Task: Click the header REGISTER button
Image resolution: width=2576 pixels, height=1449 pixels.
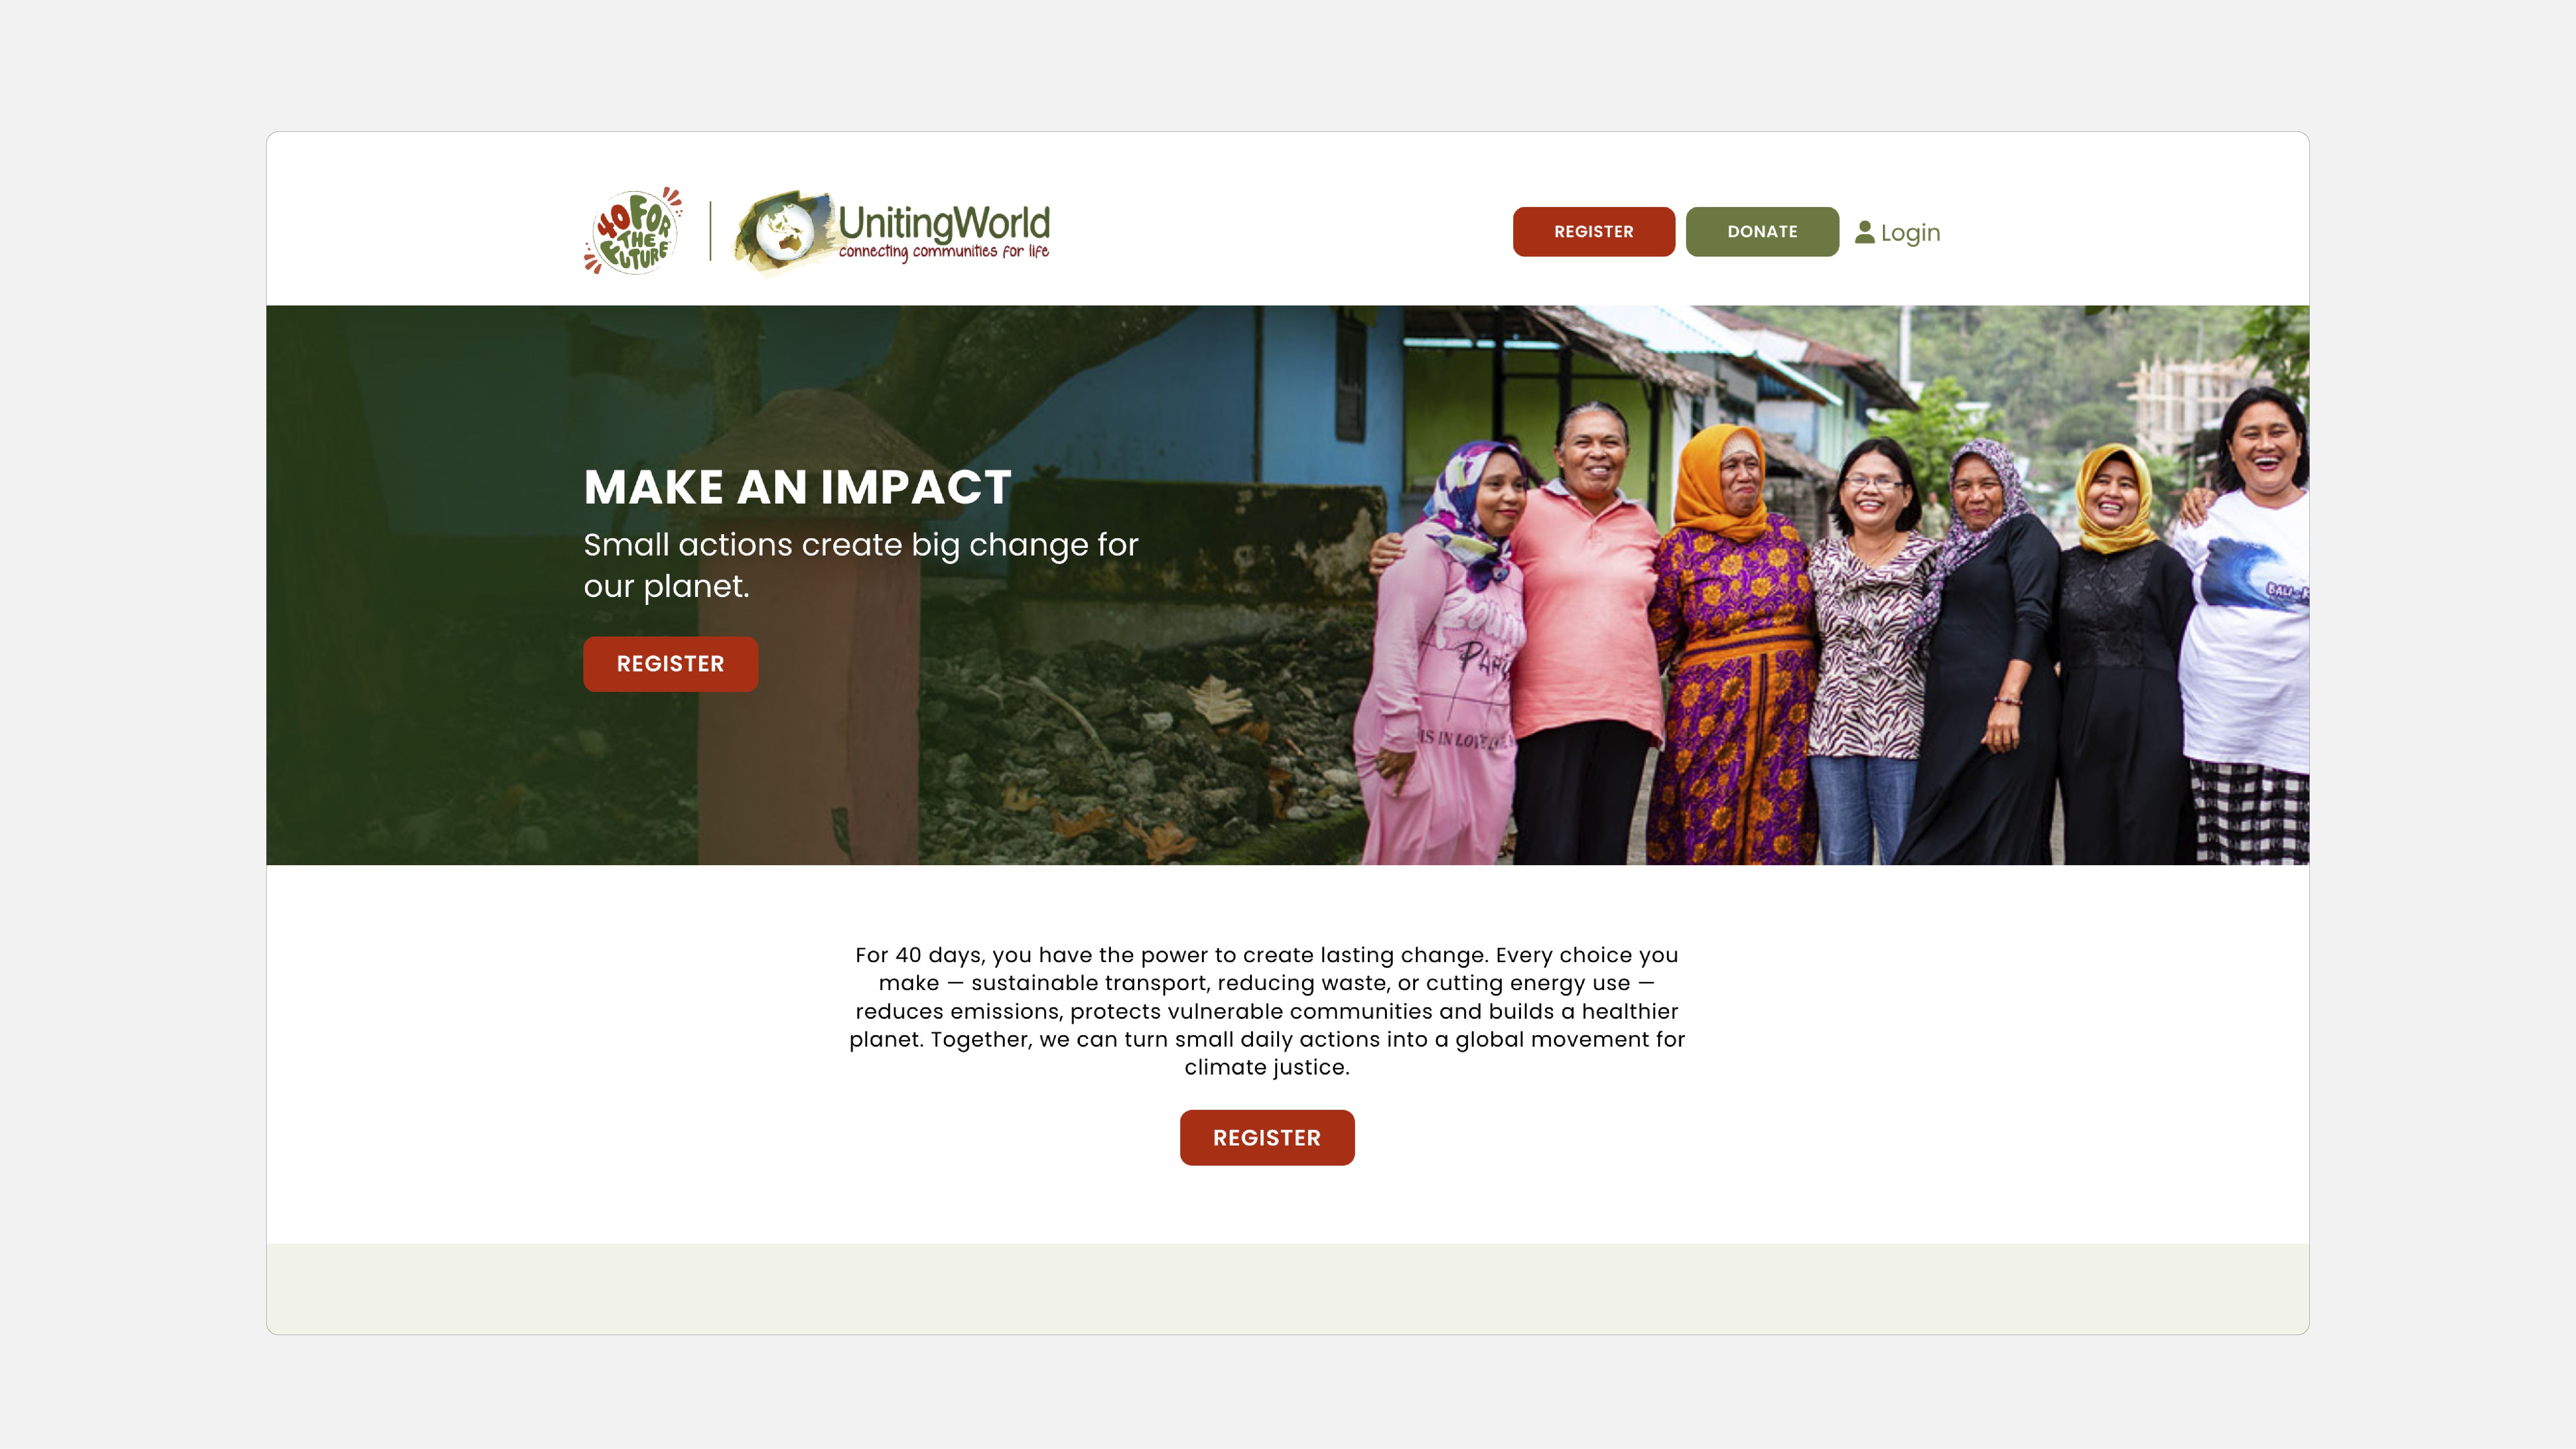Action: pyautogui.click(x=1593, y=232)
